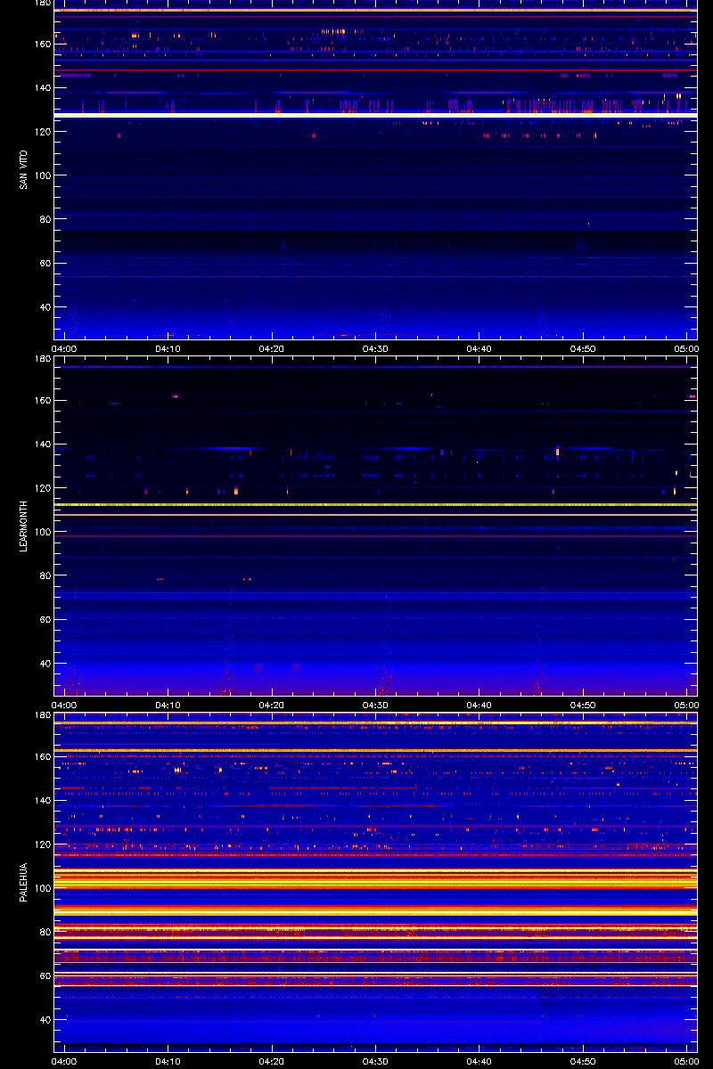713x1069 pixels.
Task: Click Palehua panel's 04:00 time label
Action: 65,1061
